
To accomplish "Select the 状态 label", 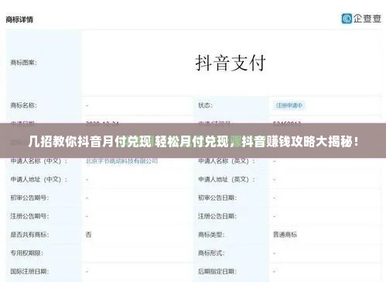I will pos(205,105).
